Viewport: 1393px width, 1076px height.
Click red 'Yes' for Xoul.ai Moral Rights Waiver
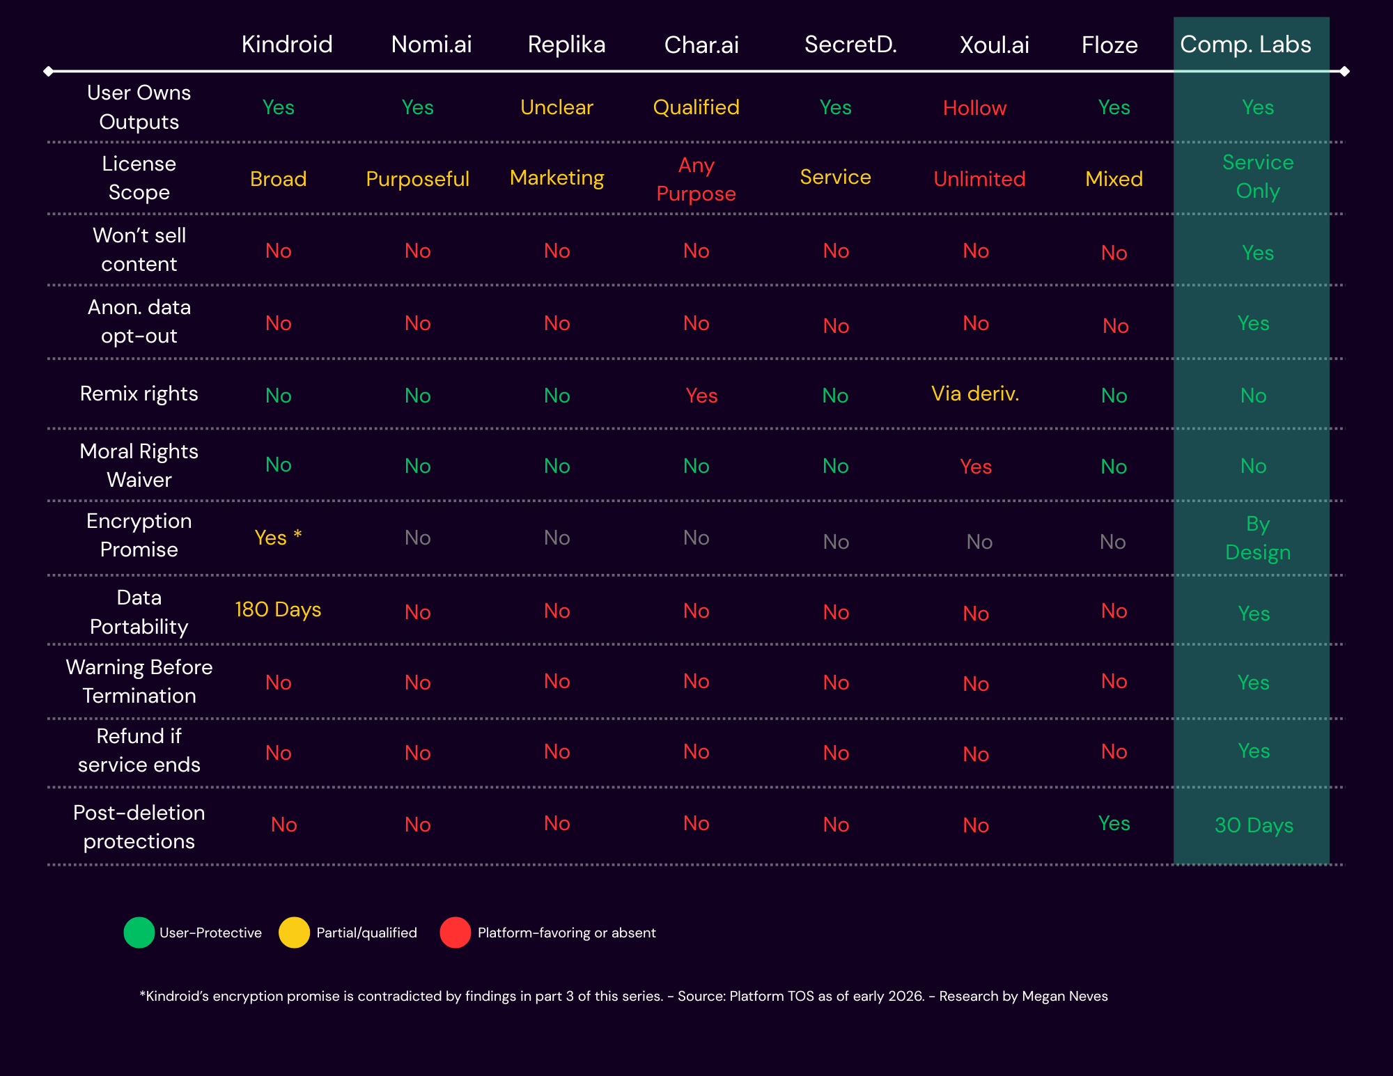coord(976,467)
